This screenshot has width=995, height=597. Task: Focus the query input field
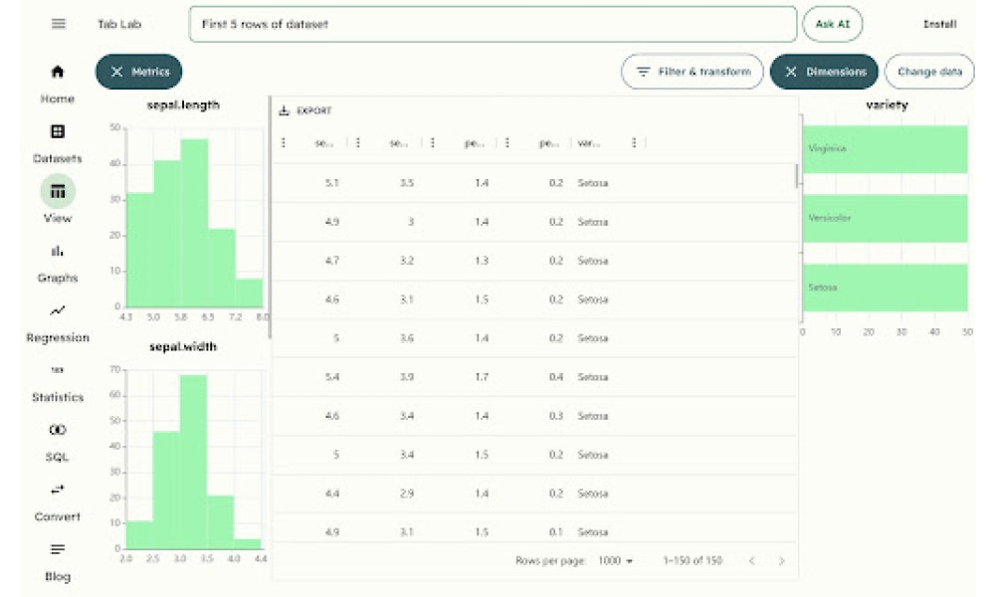[493, 24]
